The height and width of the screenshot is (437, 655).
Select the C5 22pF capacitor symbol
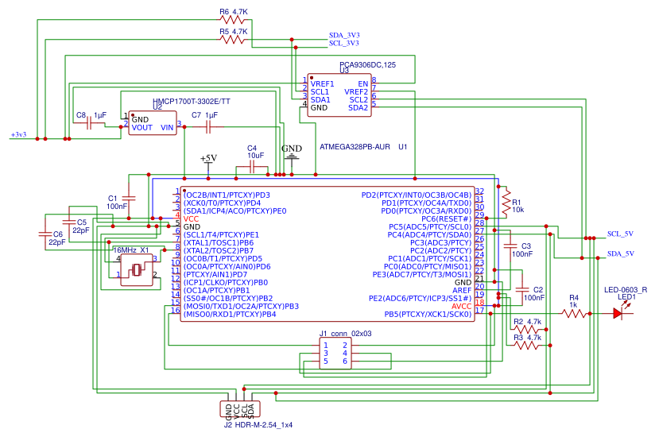(x=69, y=222)
